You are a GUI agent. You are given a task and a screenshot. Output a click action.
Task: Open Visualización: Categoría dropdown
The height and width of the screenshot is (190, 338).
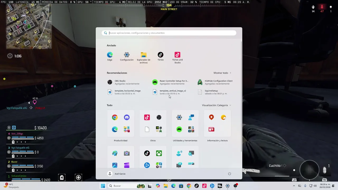point(217,105)
